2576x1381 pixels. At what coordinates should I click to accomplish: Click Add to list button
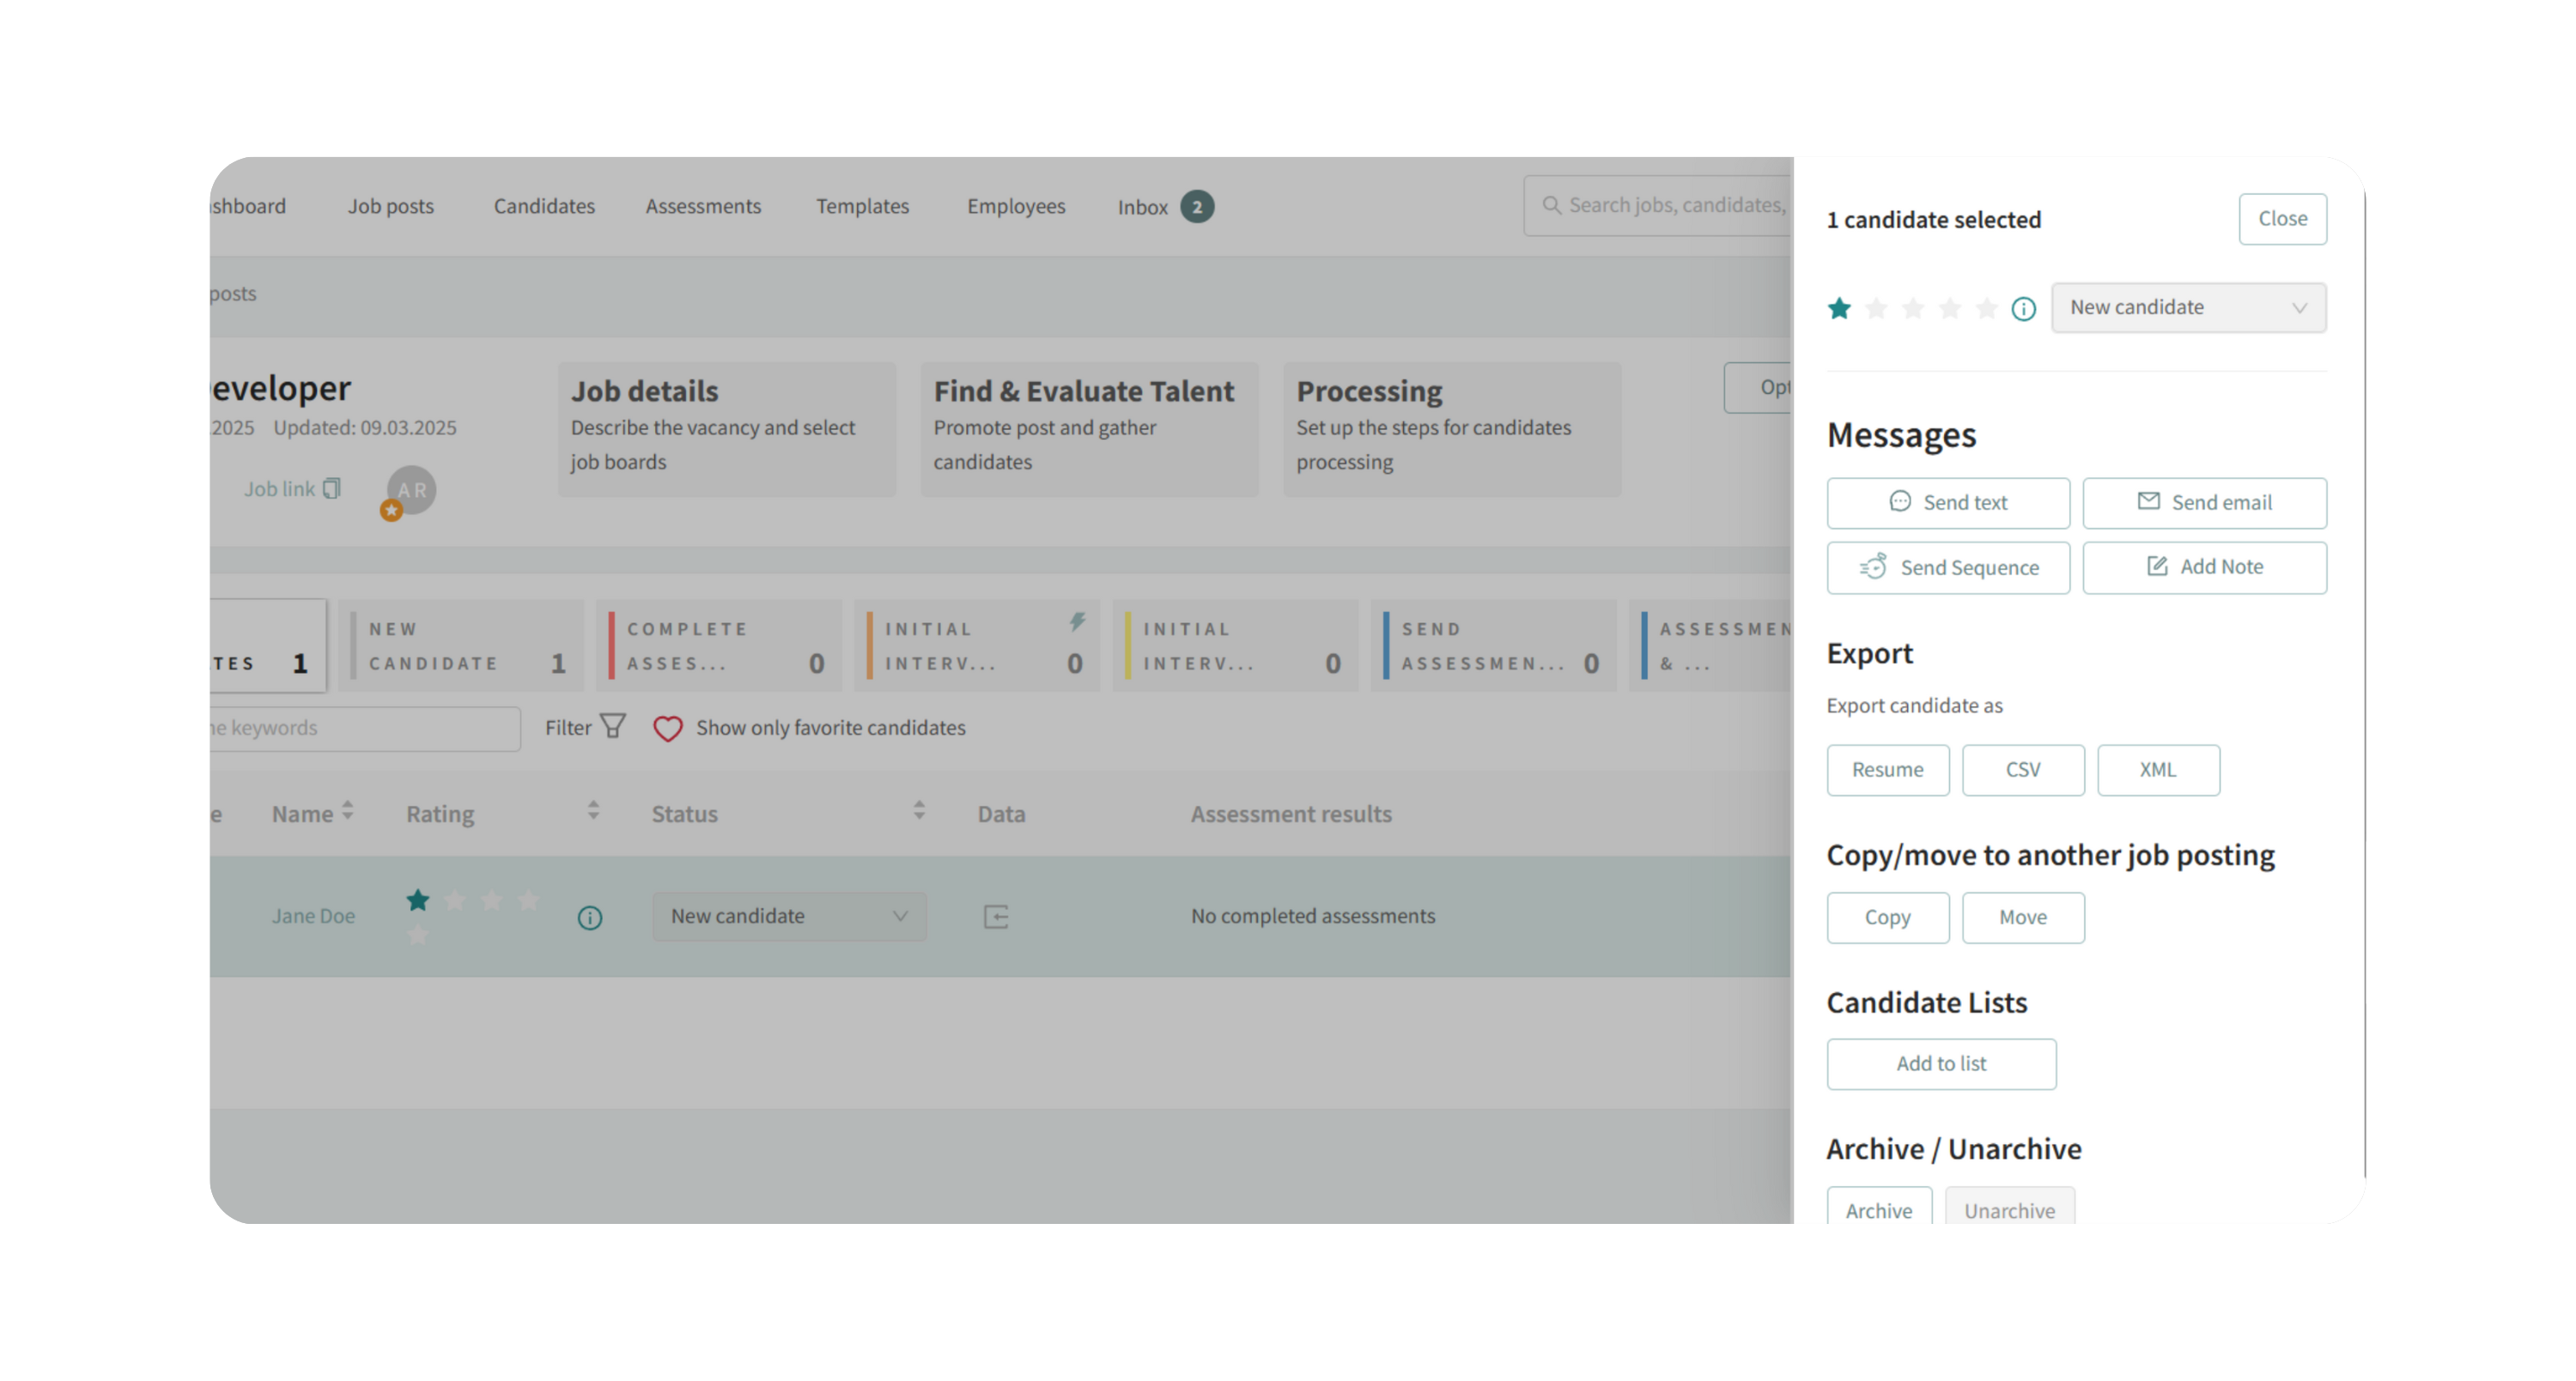(1941, 1064)
